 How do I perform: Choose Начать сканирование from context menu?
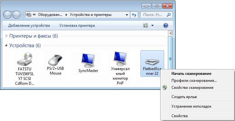pyautogui.click(x=191, y=74)
